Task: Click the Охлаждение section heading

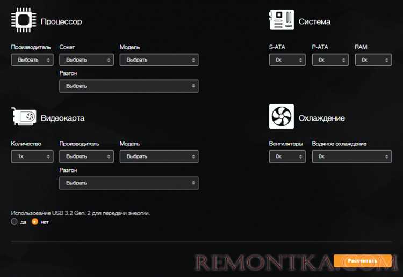Action: point(321,118)
